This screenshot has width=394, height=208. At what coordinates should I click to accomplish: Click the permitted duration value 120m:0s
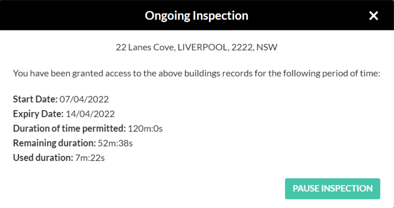pos(145,128)
